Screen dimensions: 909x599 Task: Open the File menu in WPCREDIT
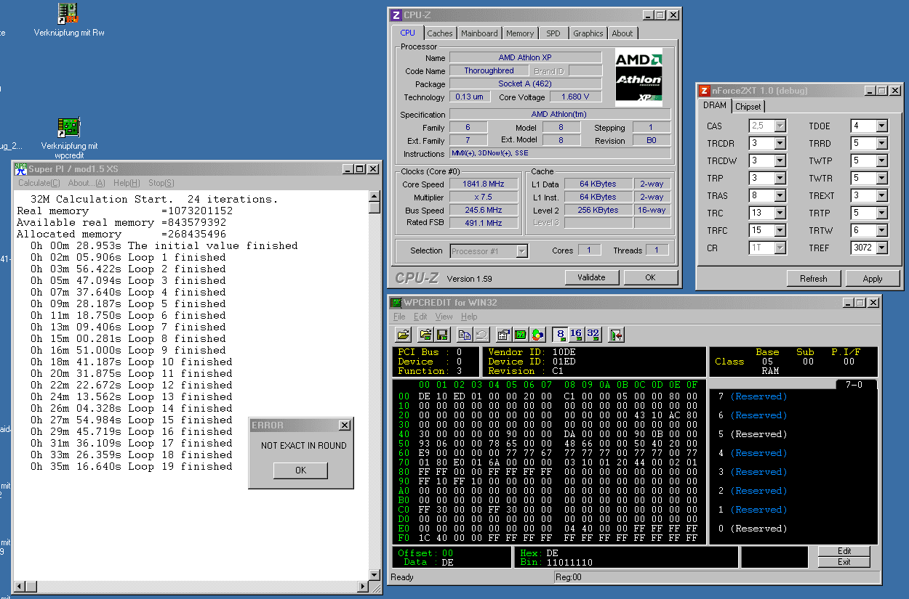[x=399, y=317]
